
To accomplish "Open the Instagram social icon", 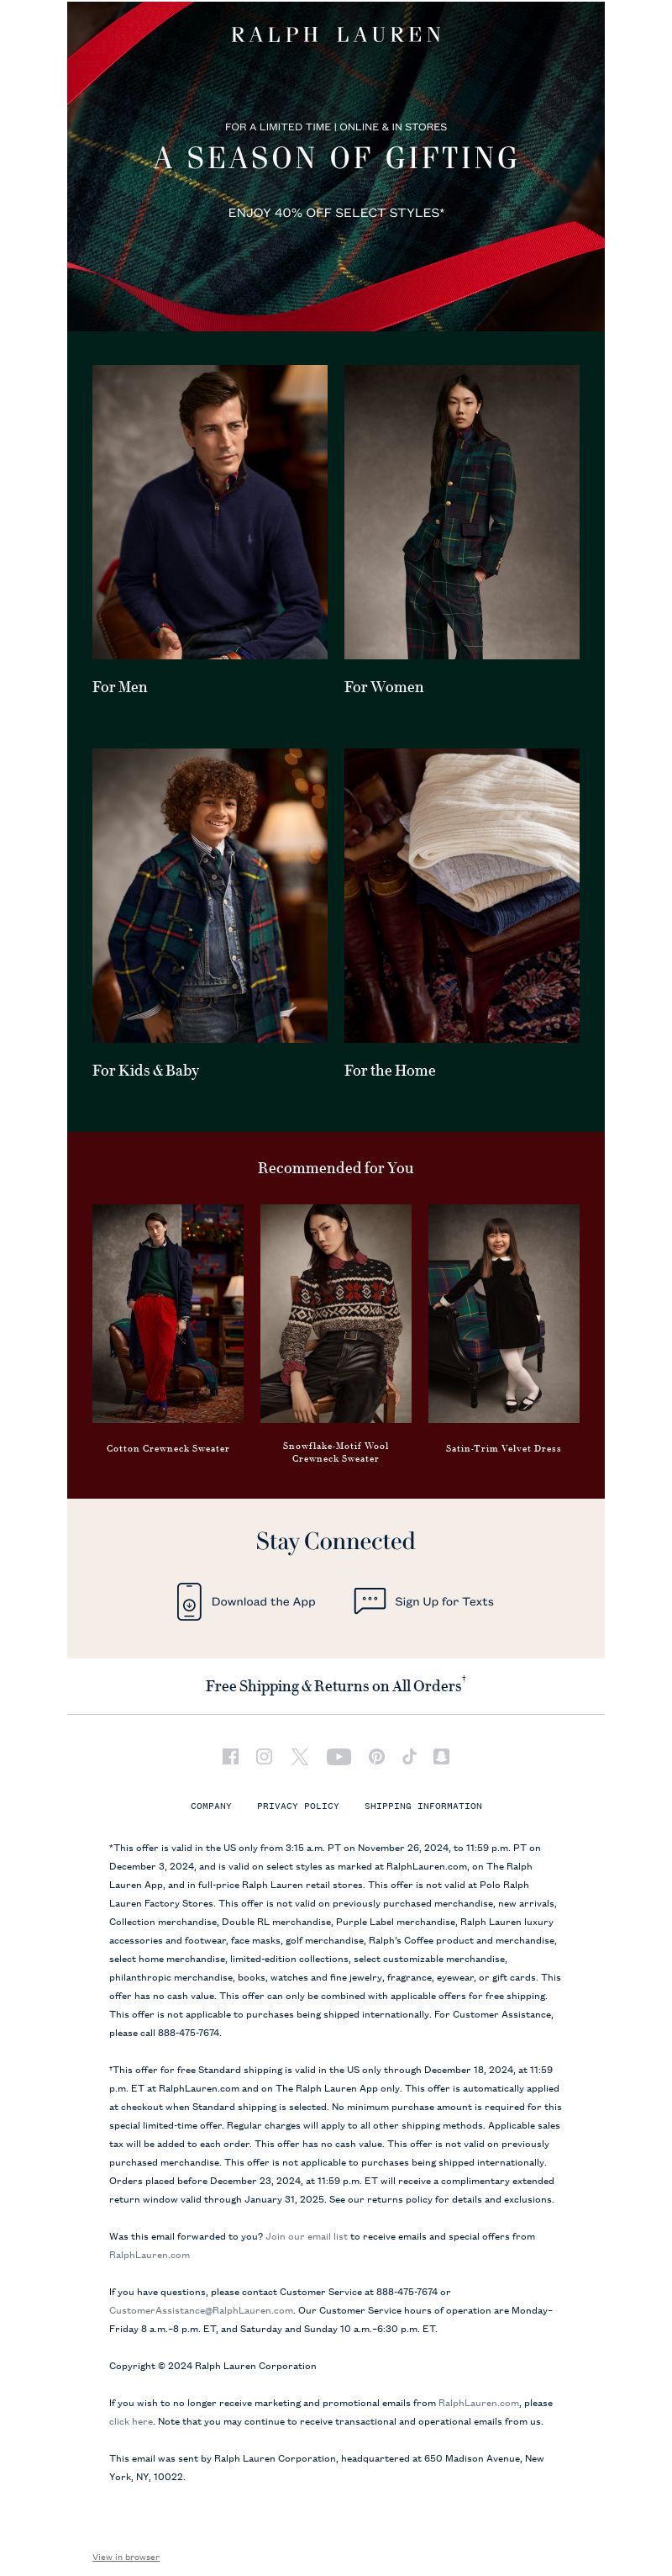I will [x=265, y=1756].
